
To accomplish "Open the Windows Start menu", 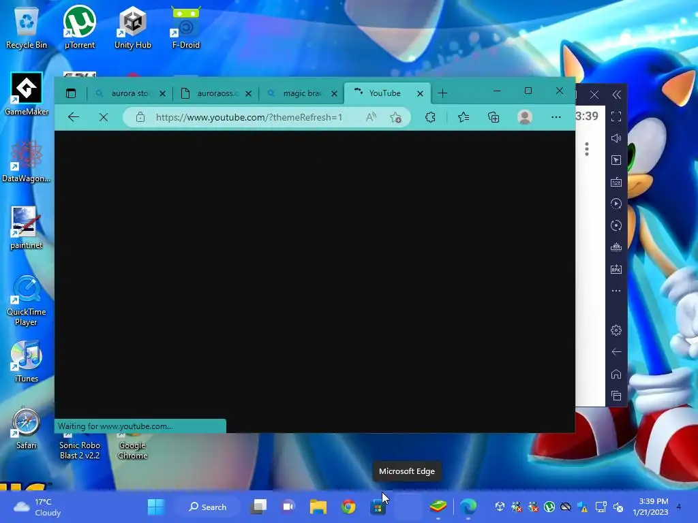I will [x=156, y=507].
